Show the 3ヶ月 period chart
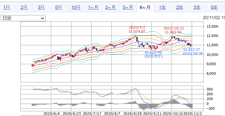Screen dimensions: 225x116 click(x=128, y=7)
